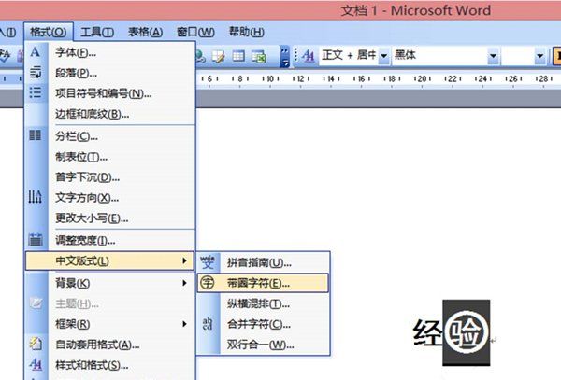This screenshot has height=380, width=561.
Task: Select Combine Characters (合并字符) item
Action: point(263,324)
